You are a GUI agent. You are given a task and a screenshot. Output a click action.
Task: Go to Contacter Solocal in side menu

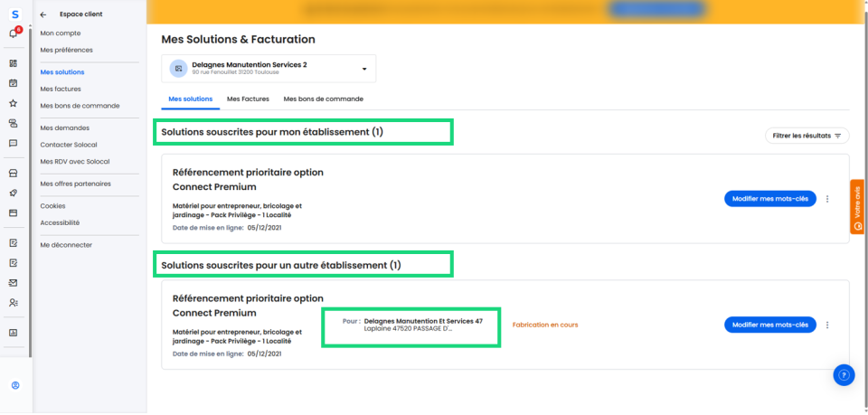point(69,145)
